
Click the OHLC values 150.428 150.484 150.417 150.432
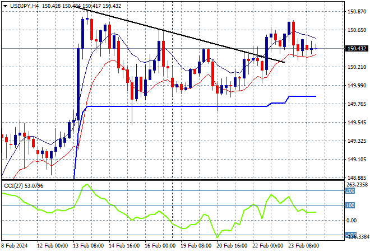tap(82, 6)
